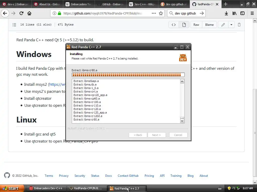Open the browser library icon
This screenshot has width=257, height=192.
coord(234,13)
